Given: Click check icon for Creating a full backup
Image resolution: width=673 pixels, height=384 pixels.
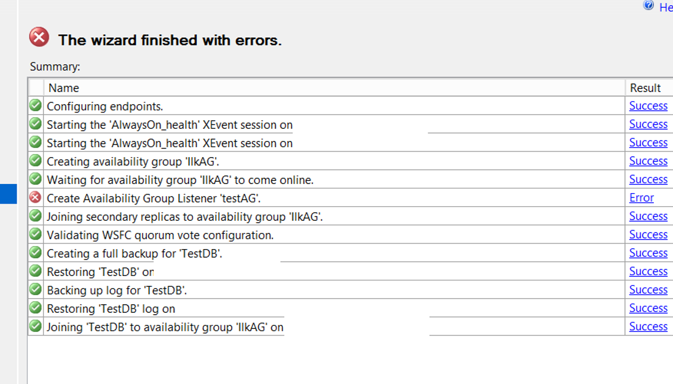Looking at the screenshot, I should coord(35,253).
